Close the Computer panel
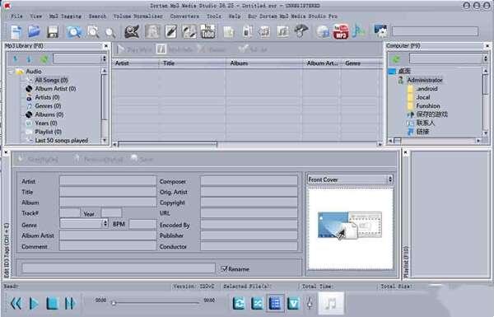 tap(487, 46)
